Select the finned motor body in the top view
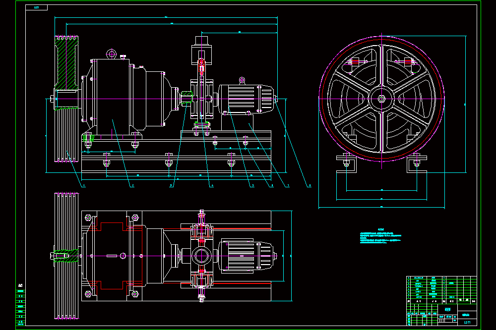 click(247, 256)
